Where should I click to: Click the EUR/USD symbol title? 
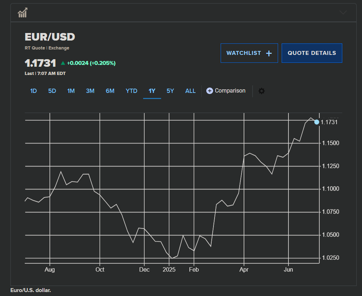[x=50, y=37]
